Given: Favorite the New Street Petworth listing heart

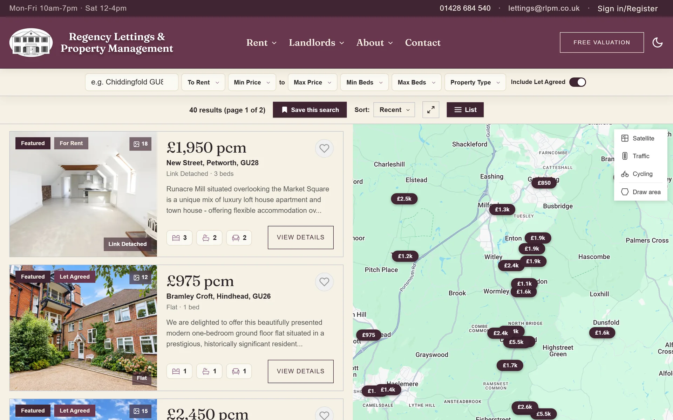Looking at the screenshot, I should (324, 148).
